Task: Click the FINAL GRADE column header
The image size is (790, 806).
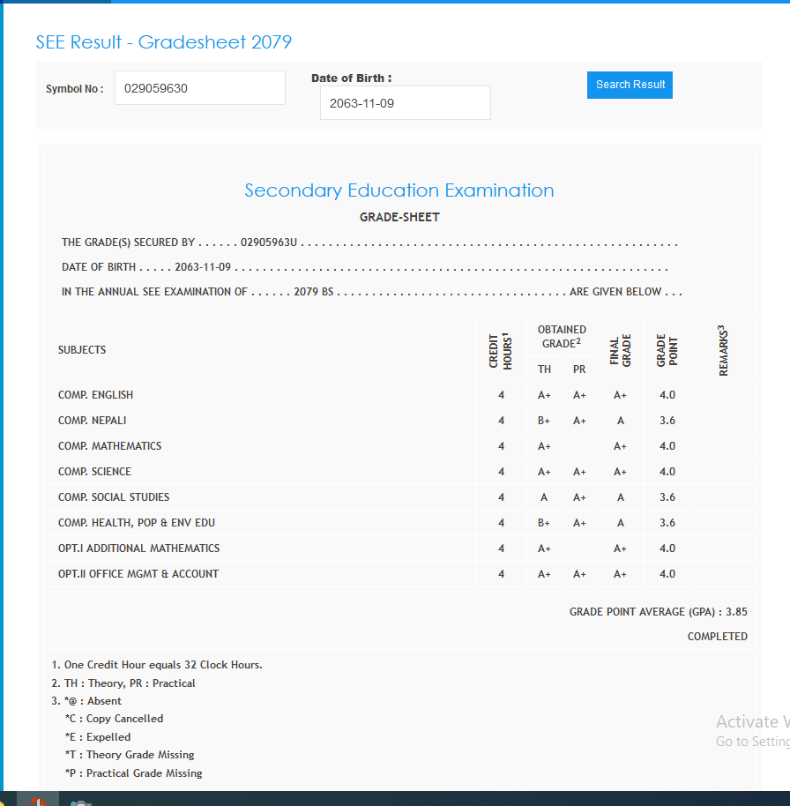Action: [621, 350]
